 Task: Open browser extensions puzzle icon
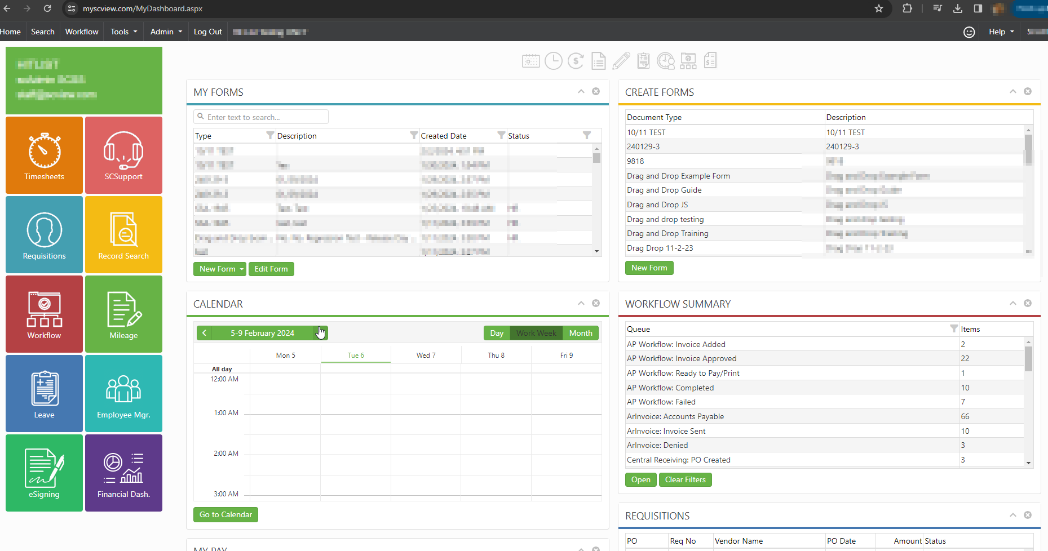pyautogui.click(x=907, y=8)
